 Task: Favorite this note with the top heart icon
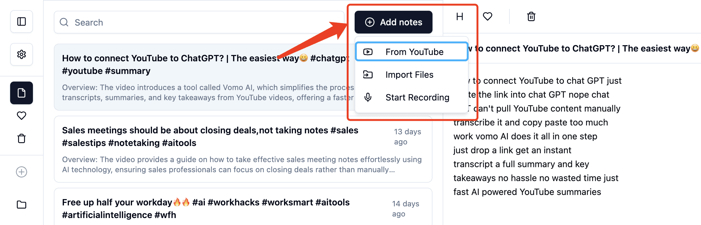(488, 16)
